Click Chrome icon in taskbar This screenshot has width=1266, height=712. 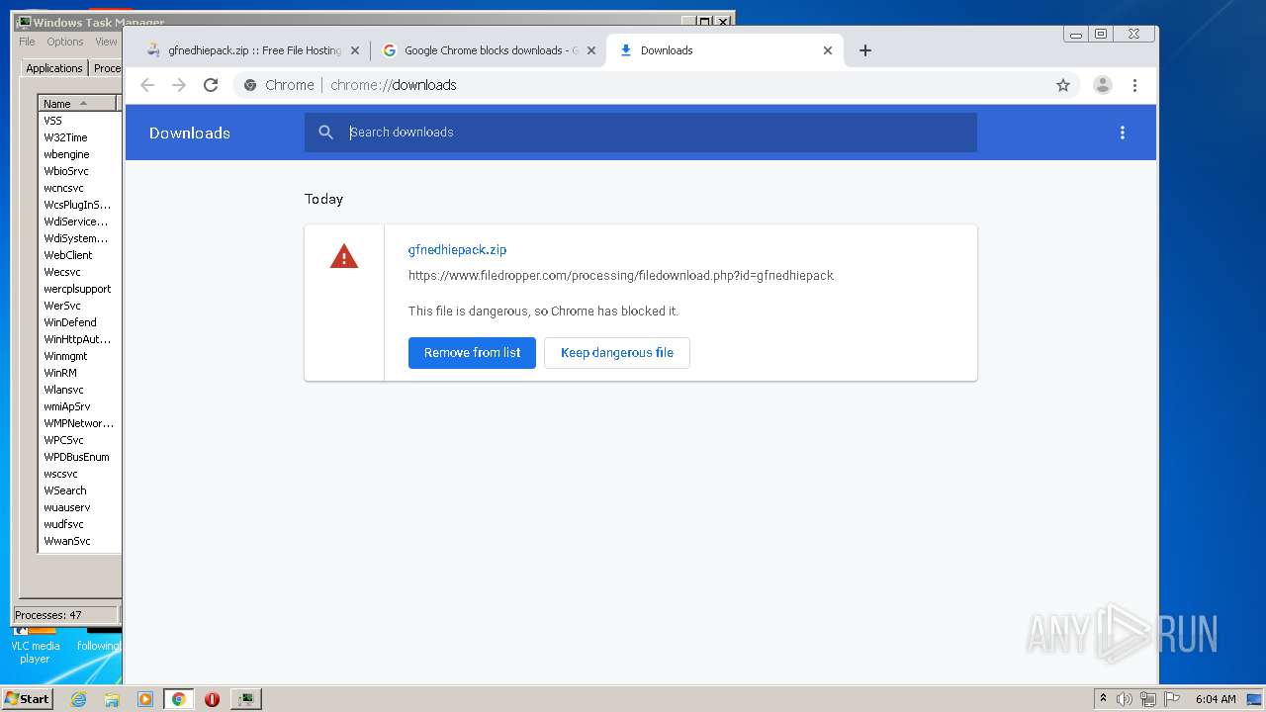(179, 699)
